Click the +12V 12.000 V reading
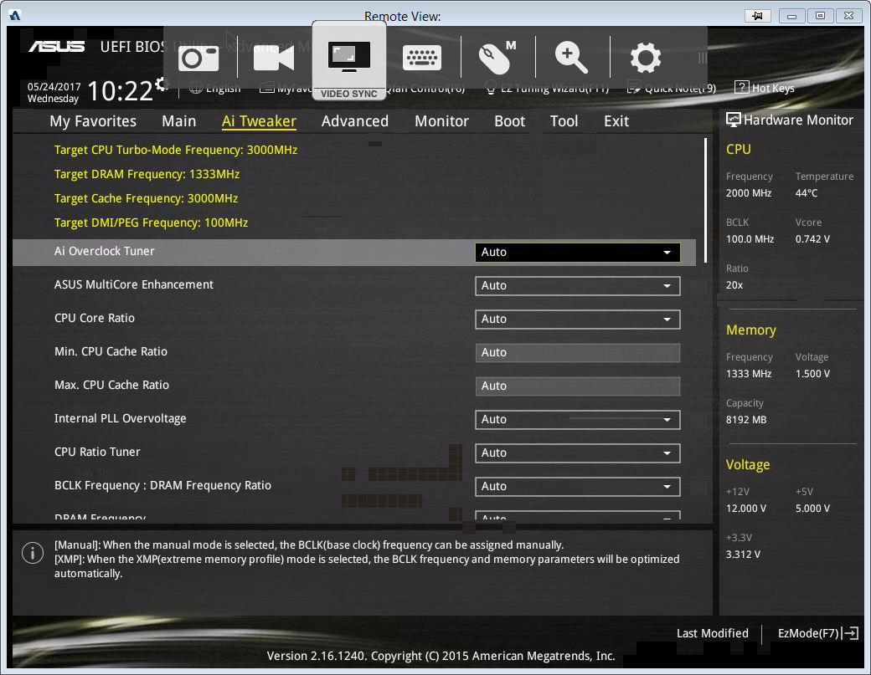871x675 pixels. click(745, 508)
